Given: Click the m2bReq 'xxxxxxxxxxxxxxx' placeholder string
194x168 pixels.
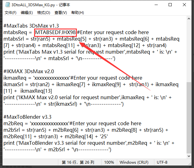Looking at the screenshot, I should coord(50,124).
